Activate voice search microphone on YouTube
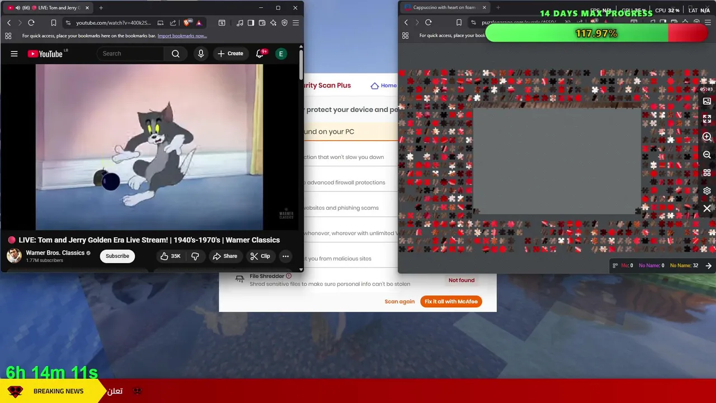The width and height of the screenshot is (716, 403). click(201, 54)
